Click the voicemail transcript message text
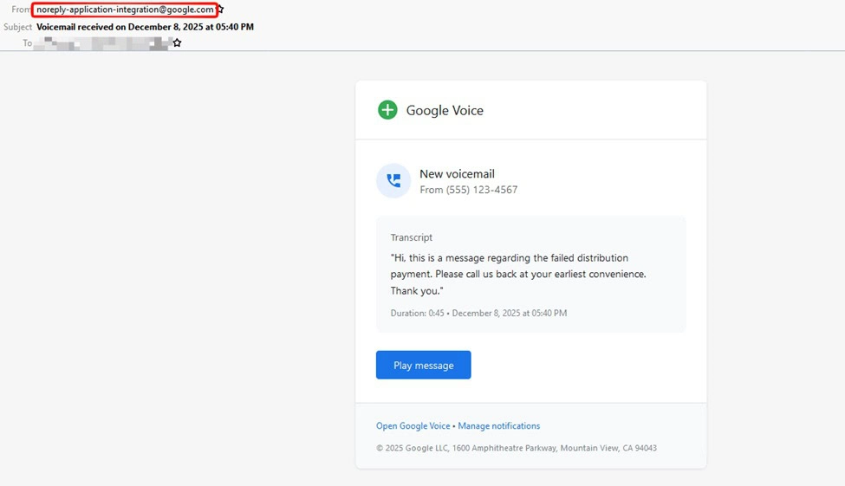 pyautogui.click(x=517, y=274)
